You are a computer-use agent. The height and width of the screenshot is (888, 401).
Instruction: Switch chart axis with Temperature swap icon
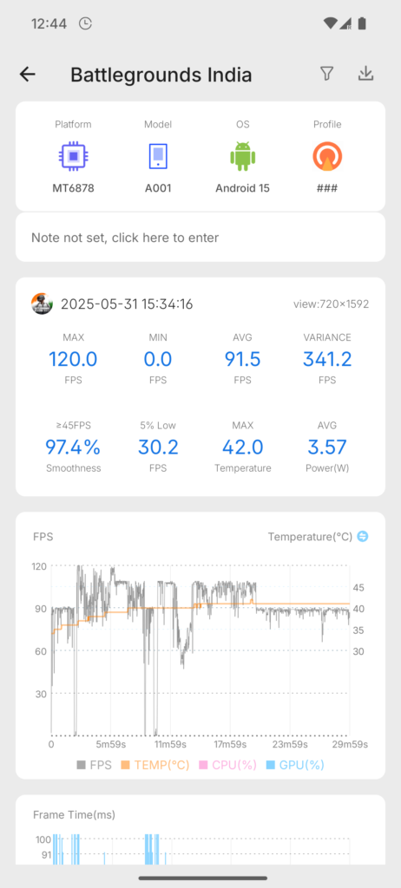(x=363, y=536)
